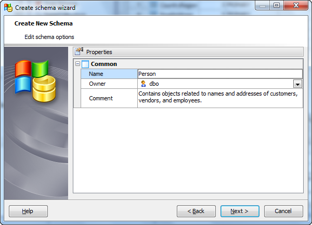Screen dimensions: 312x225
Task: Click into the Comment text field
Action: pyautogui.click(x=219, y=98)
